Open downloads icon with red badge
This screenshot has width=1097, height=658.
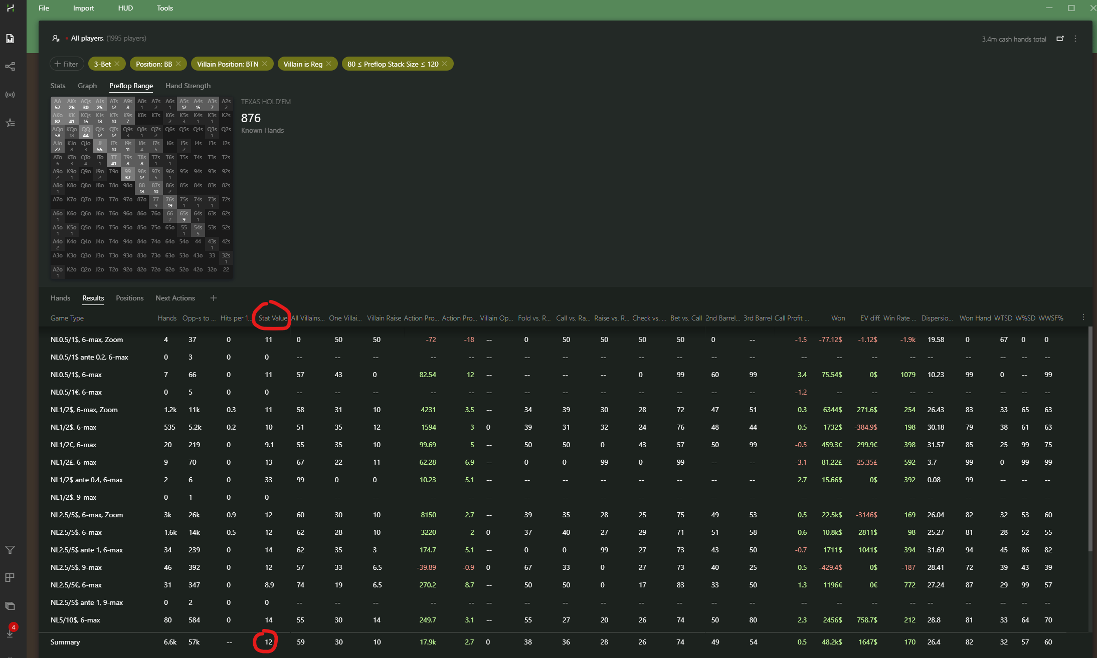coord(10,632)
